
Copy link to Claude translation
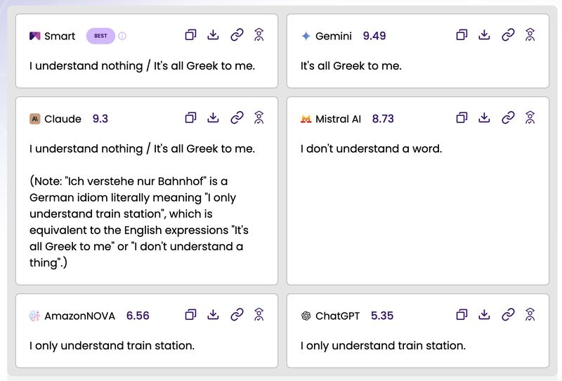[237, 118]
